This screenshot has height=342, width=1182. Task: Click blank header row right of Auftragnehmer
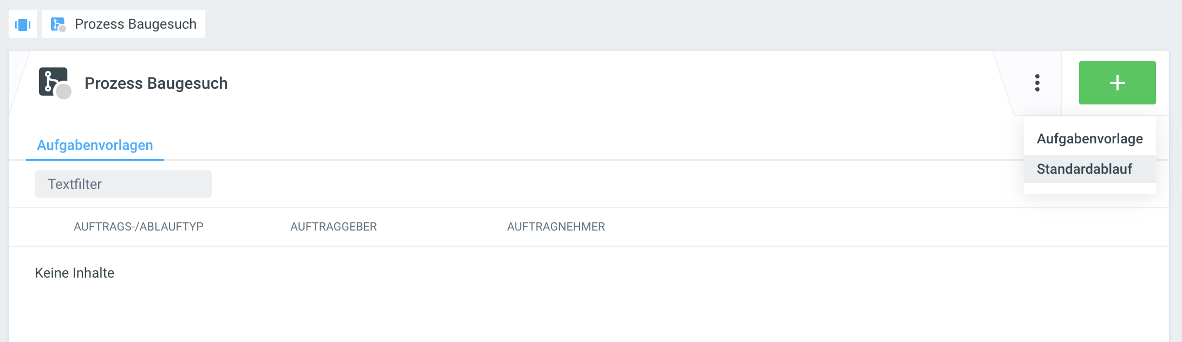click(867, 227)
